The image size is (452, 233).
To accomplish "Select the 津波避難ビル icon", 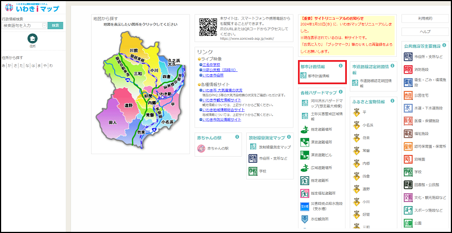I will coord(304,154).
